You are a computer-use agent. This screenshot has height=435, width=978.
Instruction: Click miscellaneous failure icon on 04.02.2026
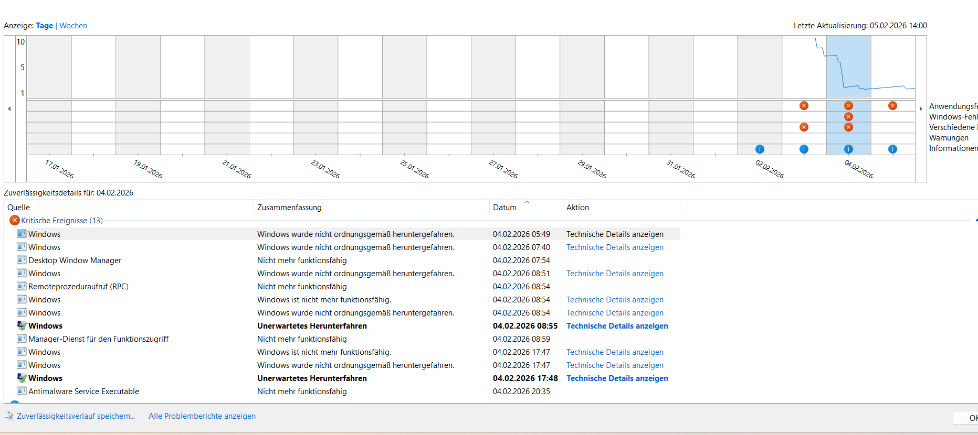(x=848, y=127)
